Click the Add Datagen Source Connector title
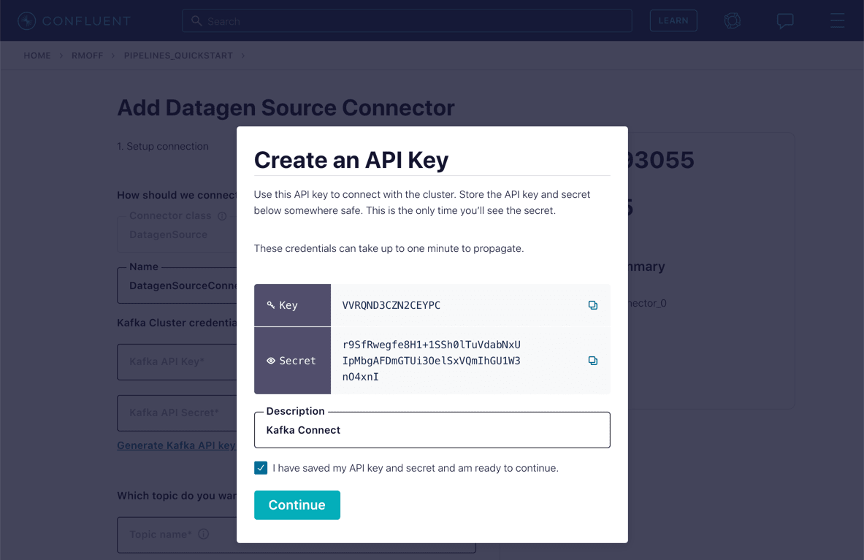Viewport: 864px width, 560px height. click(x=286, y=108)
